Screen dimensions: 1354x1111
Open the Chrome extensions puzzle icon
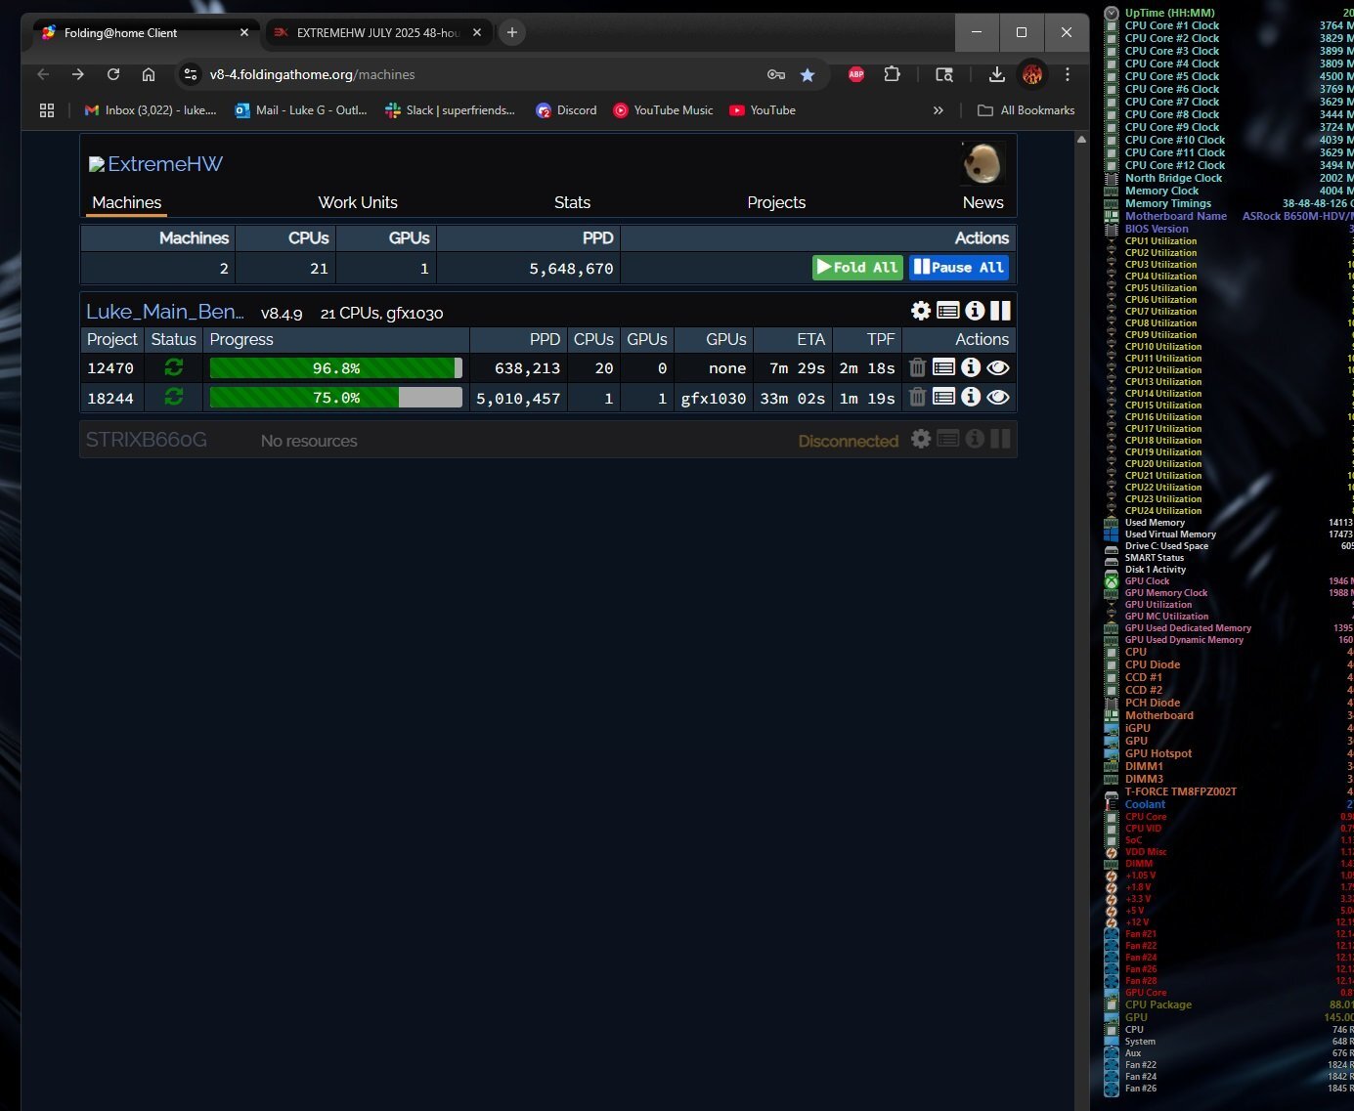892,74
